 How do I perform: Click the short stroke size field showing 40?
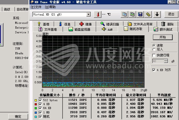click(158, 61)
